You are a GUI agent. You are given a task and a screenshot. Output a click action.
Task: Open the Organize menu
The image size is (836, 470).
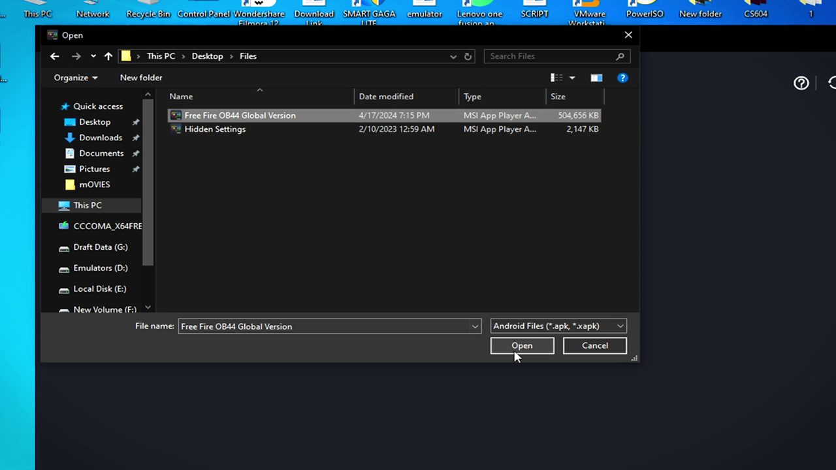coord(76,78)
